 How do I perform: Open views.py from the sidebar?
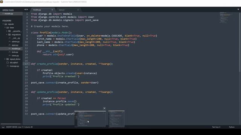tap(15, 56)
